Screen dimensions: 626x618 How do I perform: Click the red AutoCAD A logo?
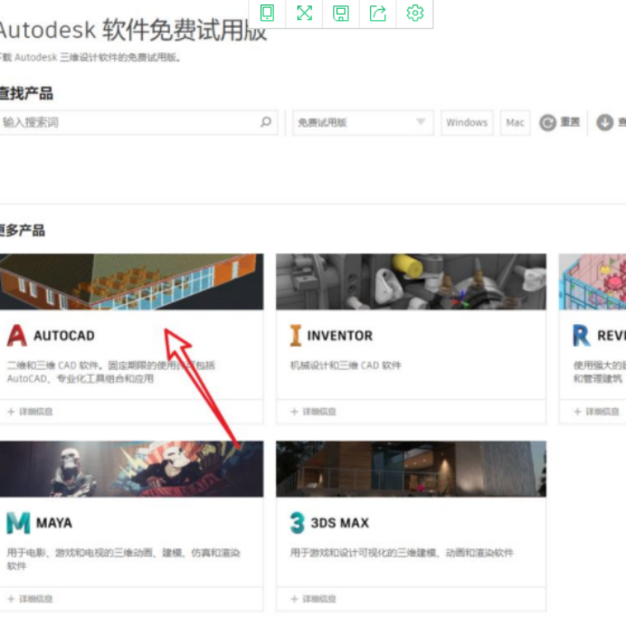(17, 336)
